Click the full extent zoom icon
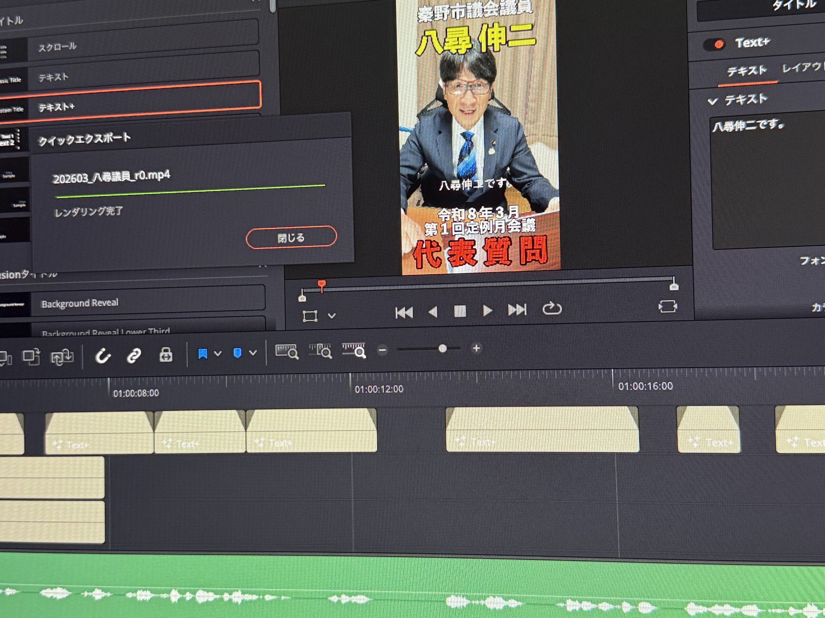 pos(286,351)
